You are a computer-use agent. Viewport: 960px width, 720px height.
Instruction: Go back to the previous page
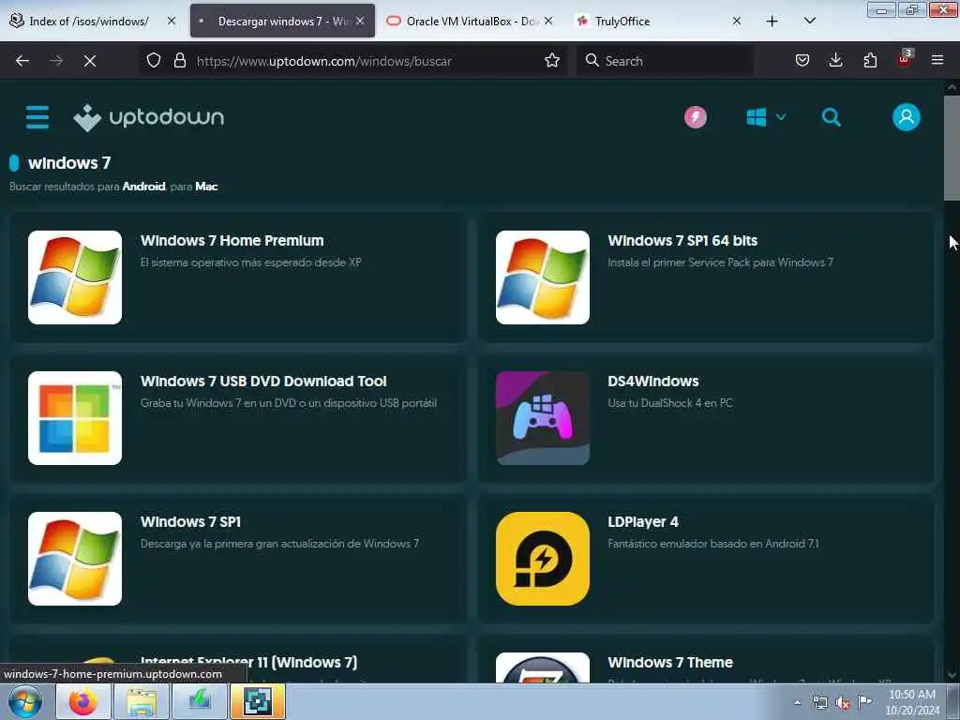coord(22,61)
